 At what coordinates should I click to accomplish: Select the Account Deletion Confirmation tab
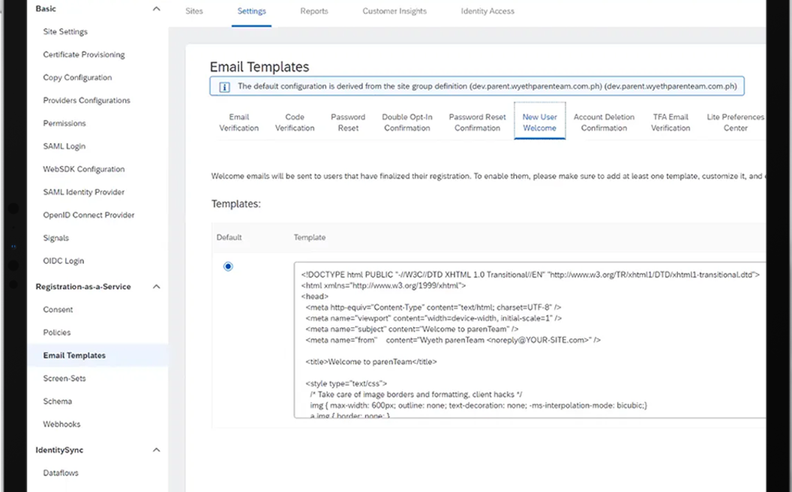click(x=604, y=122)
